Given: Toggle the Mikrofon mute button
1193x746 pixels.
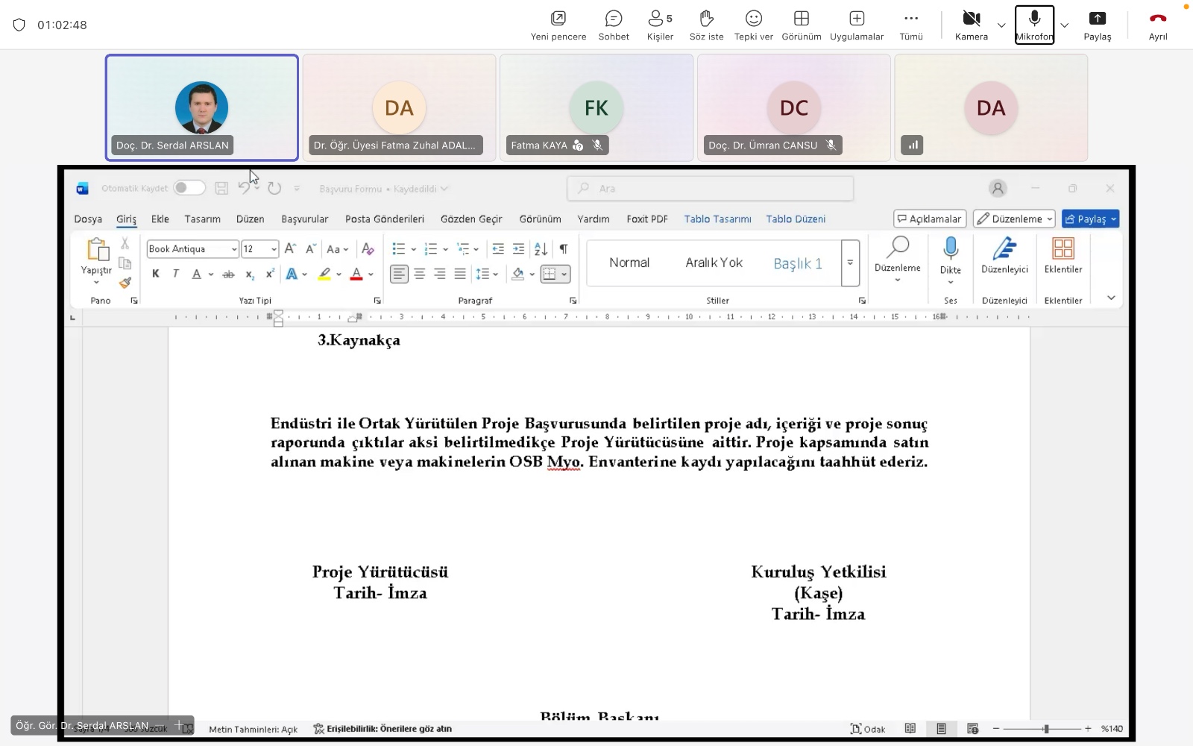Looking at the screenshot, I should (1034, 25).
